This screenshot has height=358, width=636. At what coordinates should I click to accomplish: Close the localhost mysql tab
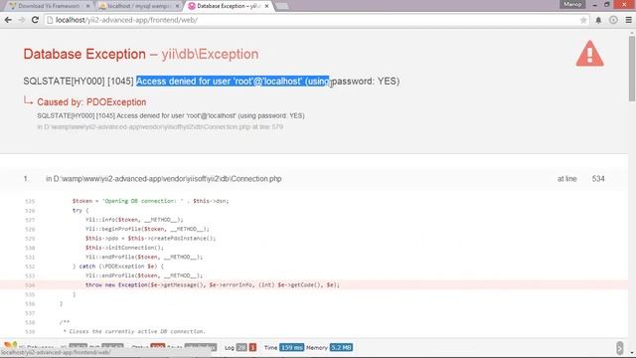[x=177, y=6]
